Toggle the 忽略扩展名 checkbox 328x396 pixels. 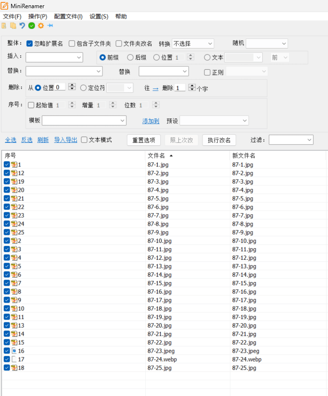[29, 44]
